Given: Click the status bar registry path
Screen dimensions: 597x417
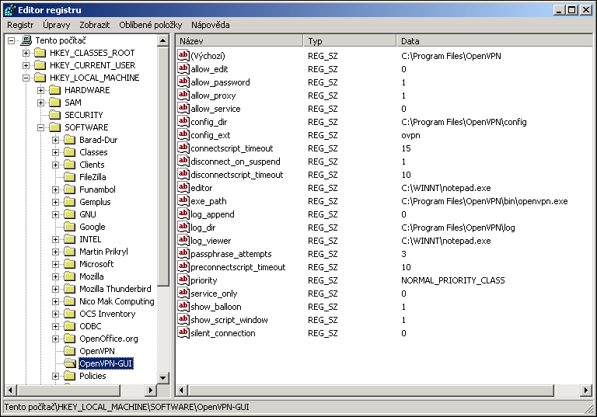Looking at the screenshot, I should [x=127, y=407].
